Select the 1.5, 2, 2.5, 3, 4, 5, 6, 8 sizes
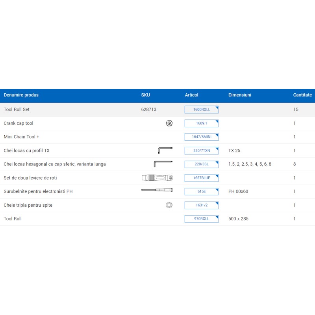 click(250, 164)
